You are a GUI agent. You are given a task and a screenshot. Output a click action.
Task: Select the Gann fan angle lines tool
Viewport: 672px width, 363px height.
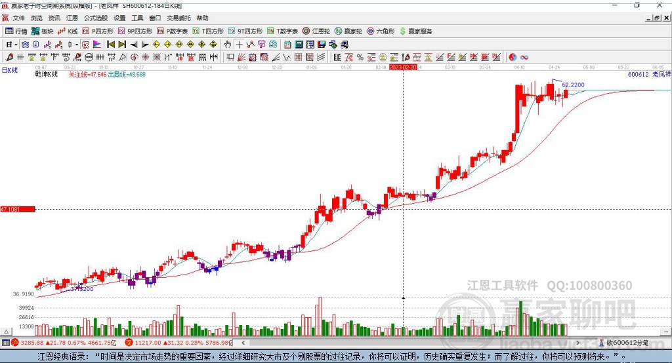click(x=241, y=57)
